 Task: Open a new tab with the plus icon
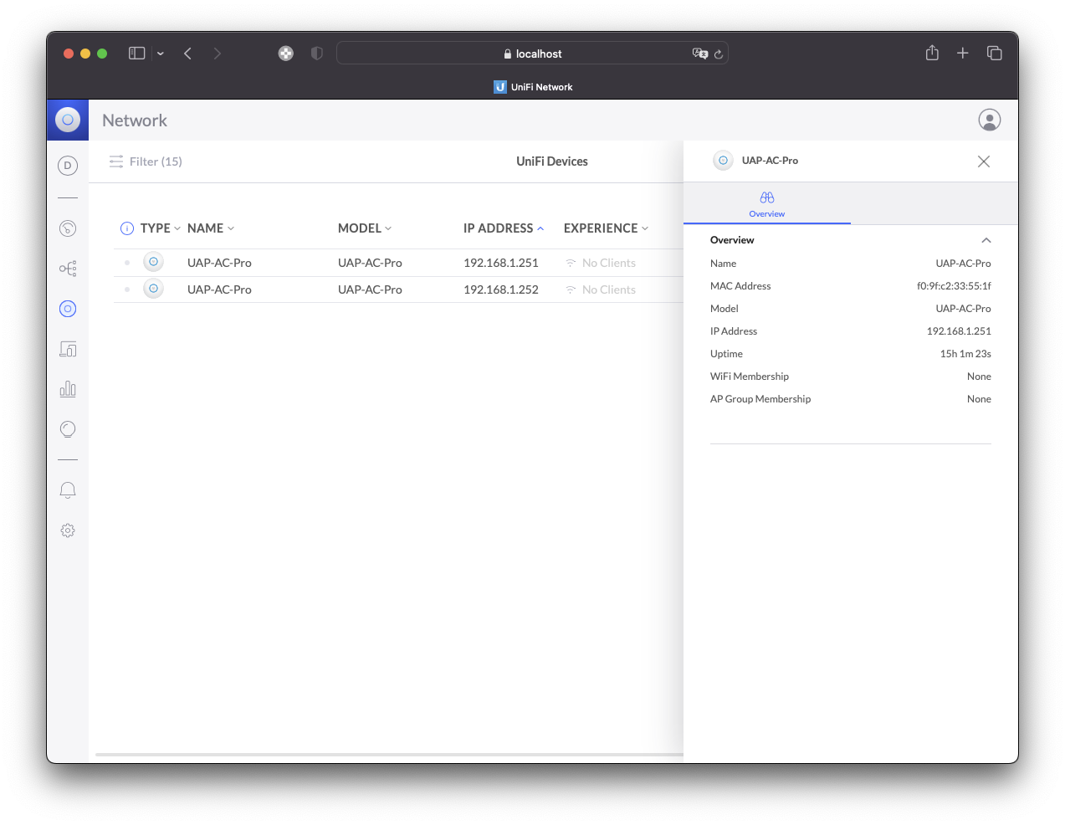pyautogui.click(x=963, y=54)
